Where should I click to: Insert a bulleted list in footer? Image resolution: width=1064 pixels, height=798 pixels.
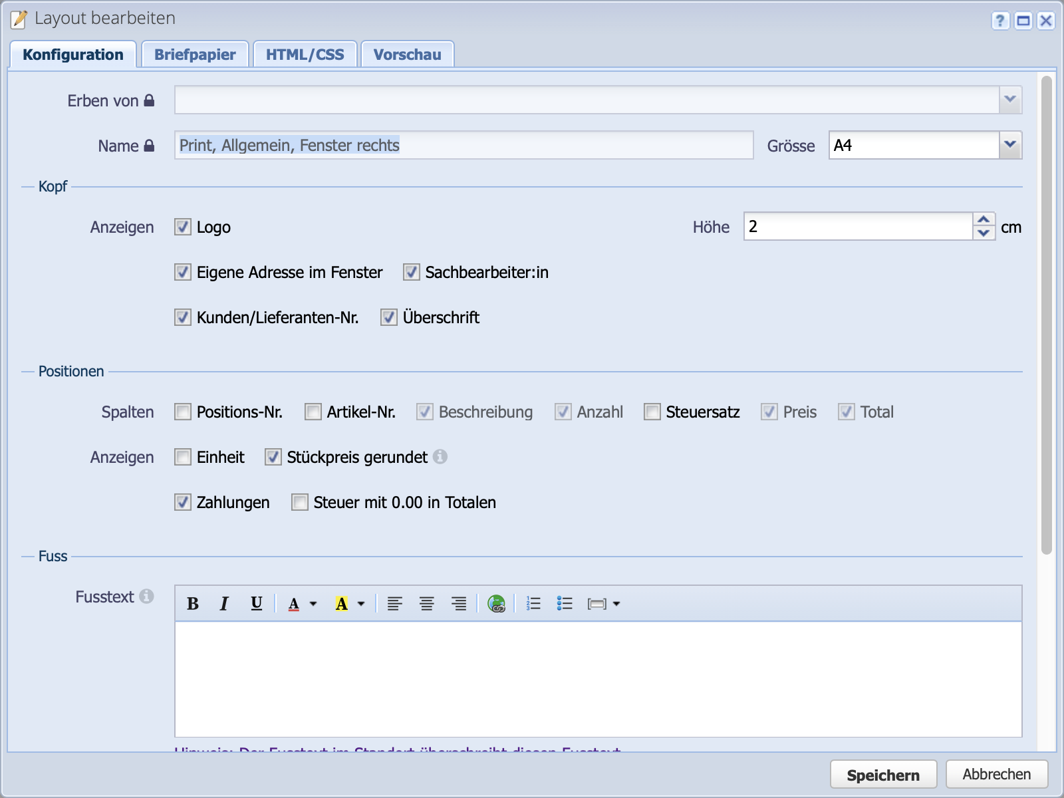(x=565, y=604)
